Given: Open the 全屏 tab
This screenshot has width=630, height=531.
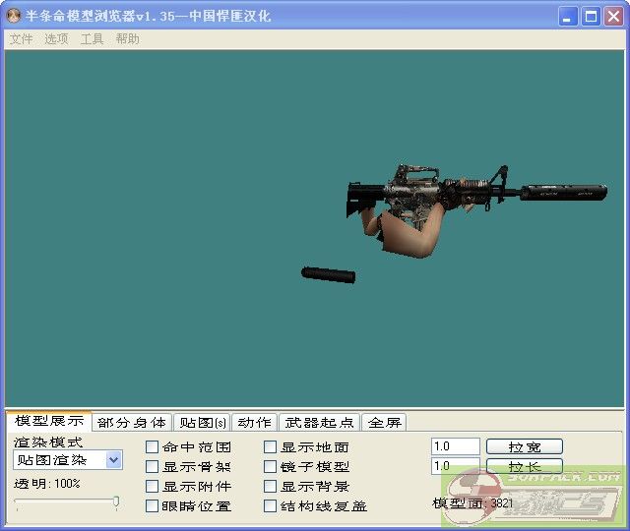Looking at the screenshot, I should point(385,423).
